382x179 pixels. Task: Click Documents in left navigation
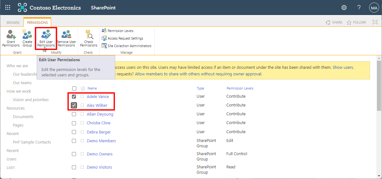(23, 117)
